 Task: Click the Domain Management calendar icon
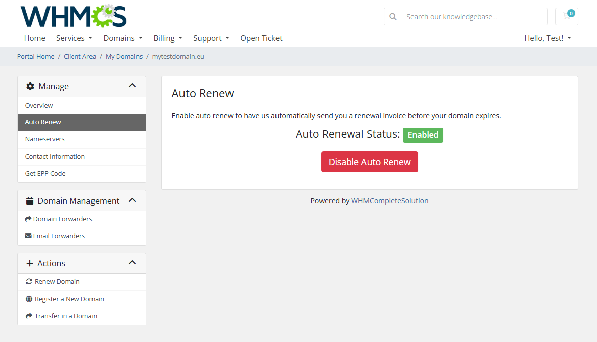[30, 201]
